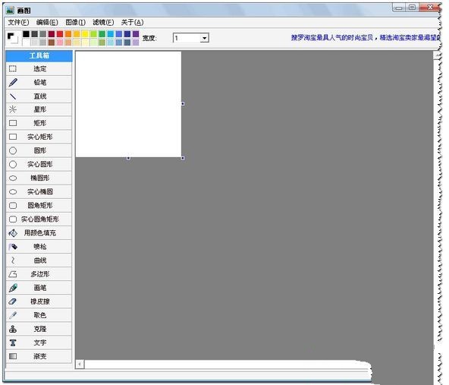Click the foreground/background color indicator
The width and height of the screenshot is (449, 385).
(x=12, y=37)
